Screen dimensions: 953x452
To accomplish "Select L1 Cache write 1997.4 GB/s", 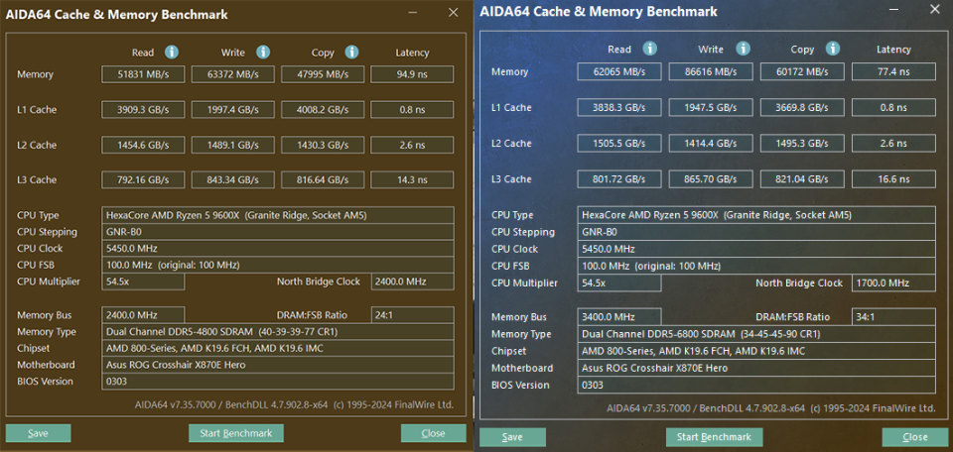I will click(233, 110).
